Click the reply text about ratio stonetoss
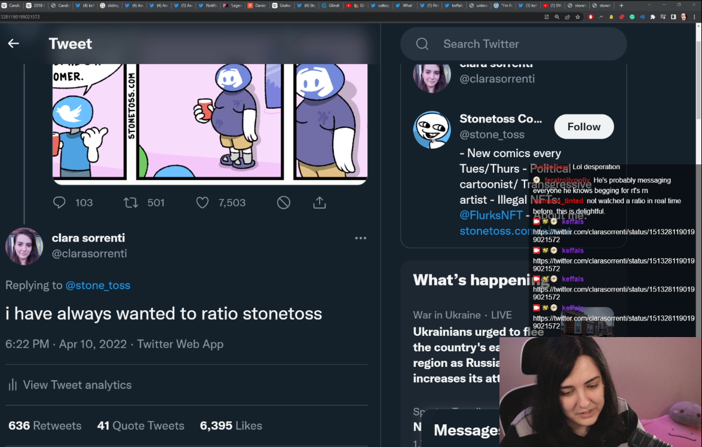Screen dimensions: 702x447 pyautogui.click(x=164, y=314)
